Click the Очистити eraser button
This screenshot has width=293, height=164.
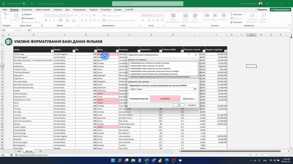[236, 22]
